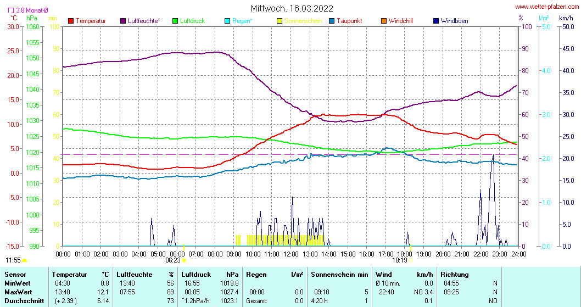Click the Luftfeuchte* legend label
This screenshot has height=307, width=581.
pyautogui.click(x=144, y=21)
